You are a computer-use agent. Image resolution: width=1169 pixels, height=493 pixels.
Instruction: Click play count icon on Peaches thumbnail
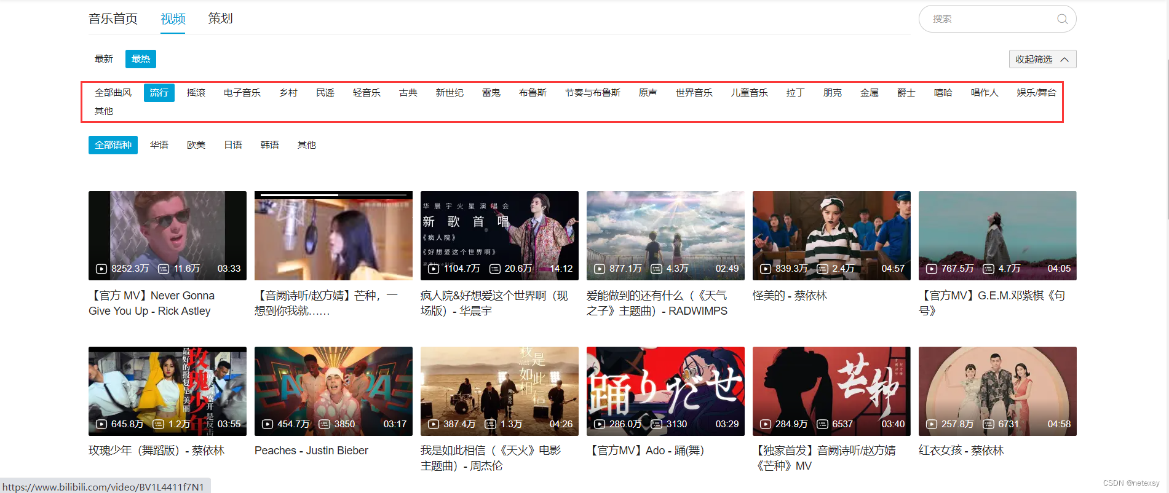(x=267, y=424)
